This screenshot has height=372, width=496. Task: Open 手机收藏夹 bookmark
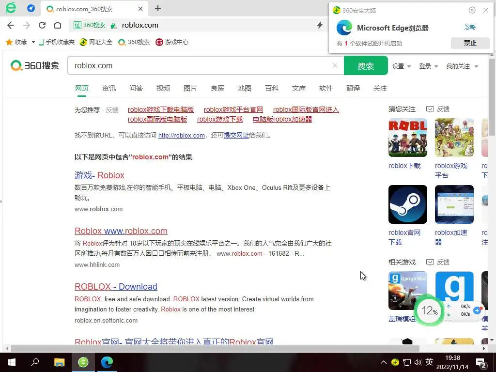click(57, 42)
